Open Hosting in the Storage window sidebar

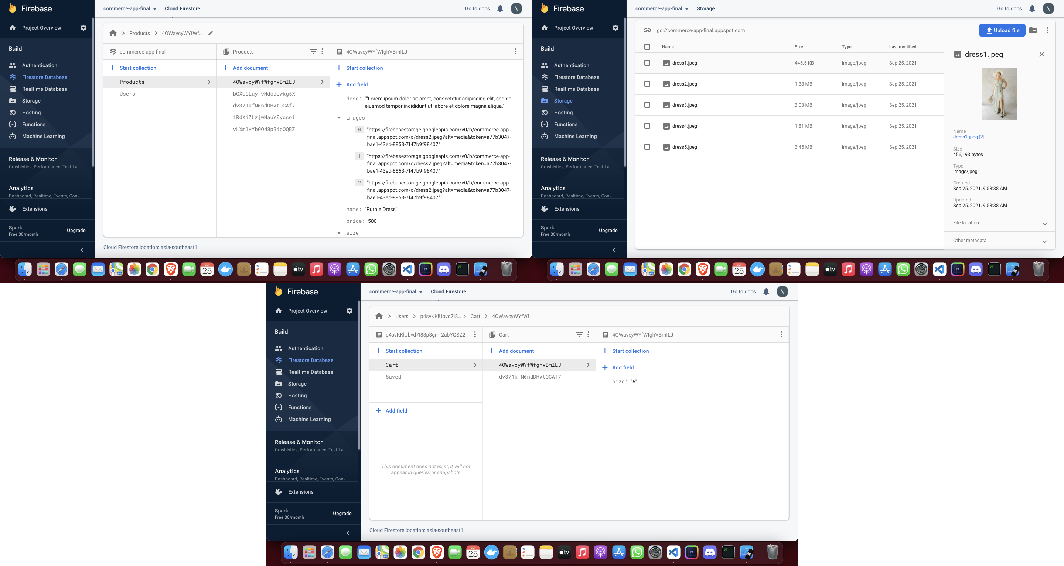click(563, 113)
